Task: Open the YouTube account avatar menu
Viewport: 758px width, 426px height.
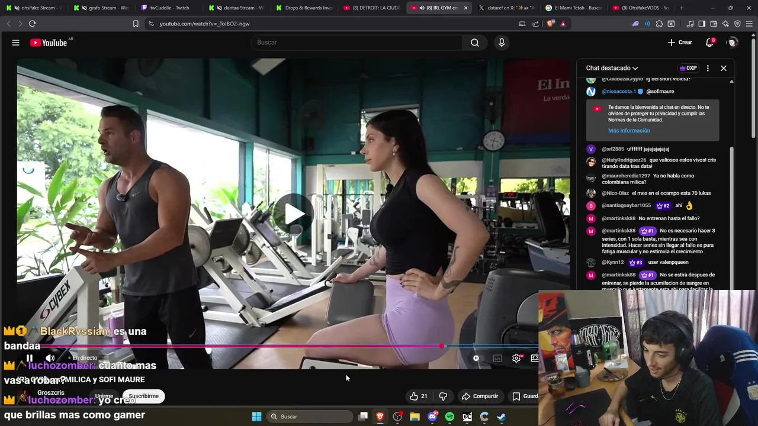Action: pyautogui.click(x=733, y=43)
